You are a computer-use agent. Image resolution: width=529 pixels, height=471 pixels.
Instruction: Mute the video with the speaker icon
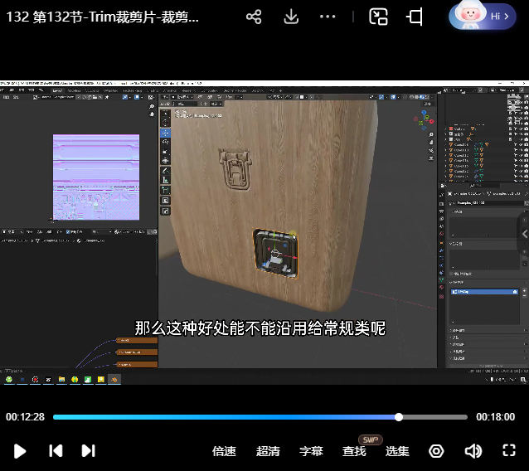pos(473,451)
